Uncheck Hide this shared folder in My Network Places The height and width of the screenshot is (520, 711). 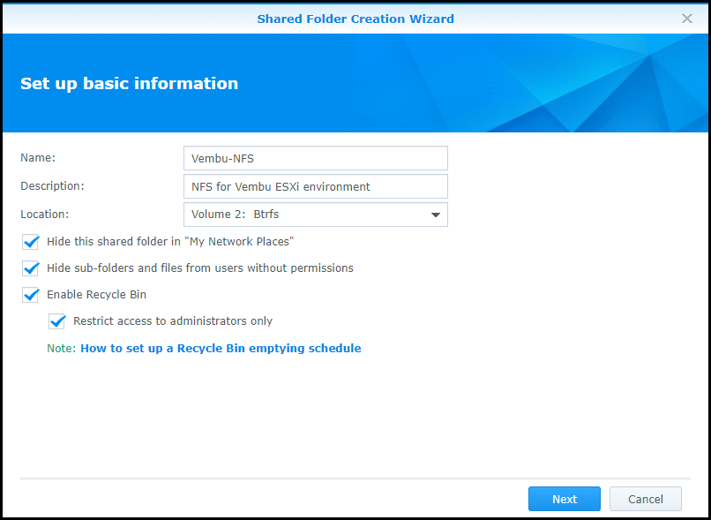pyautogui.click(x=30, y=242)
